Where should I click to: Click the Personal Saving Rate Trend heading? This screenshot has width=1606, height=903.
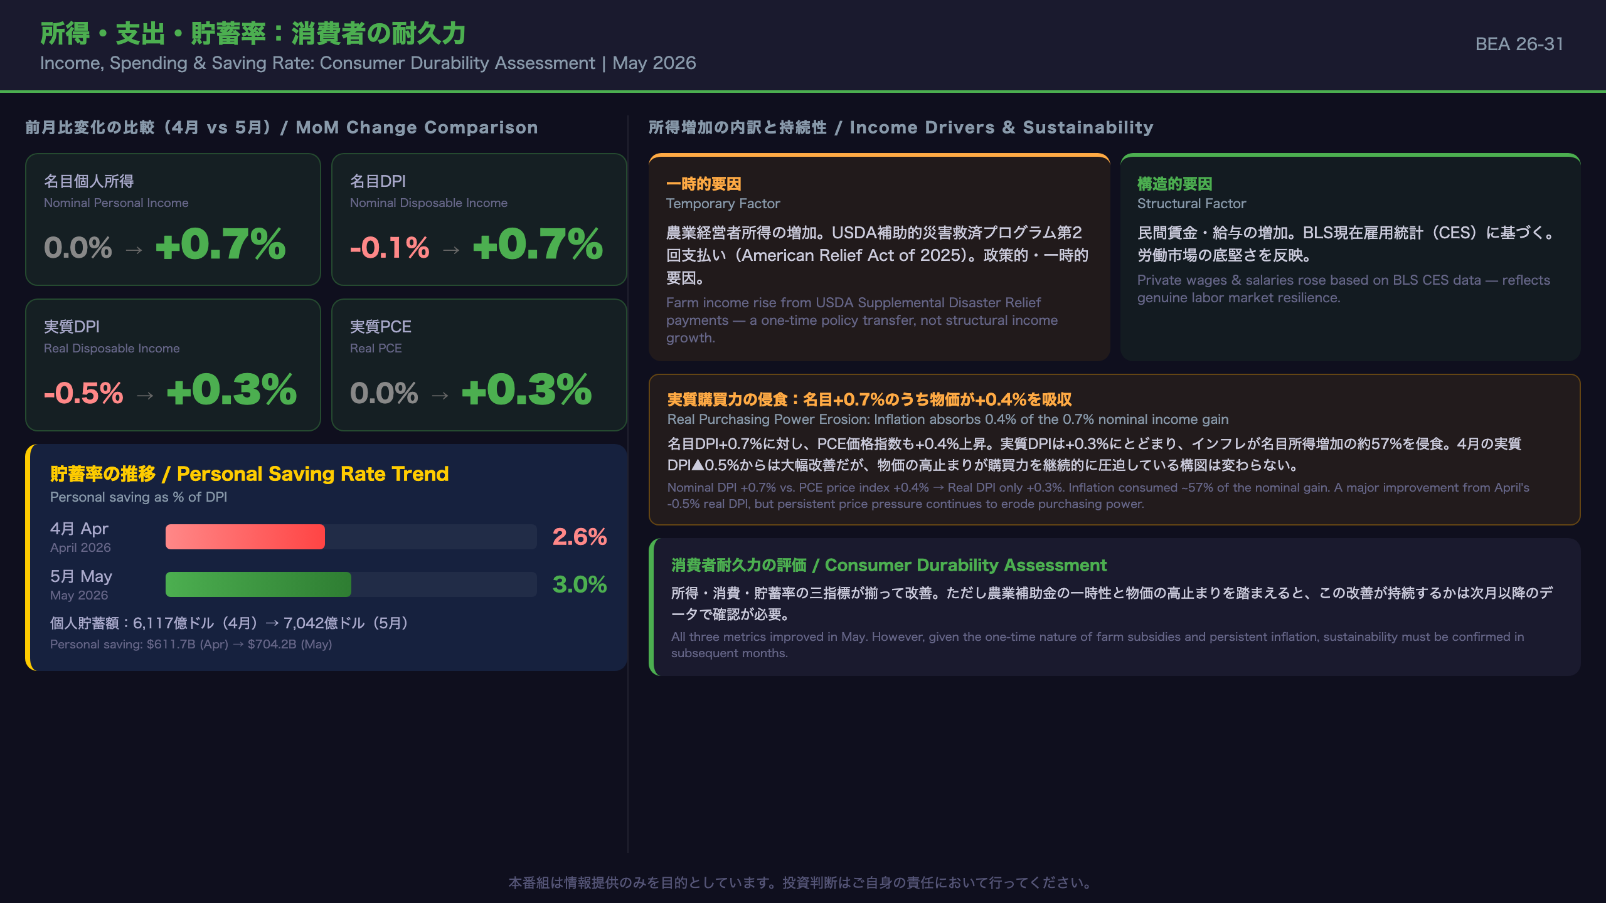(x=249, y=473)
